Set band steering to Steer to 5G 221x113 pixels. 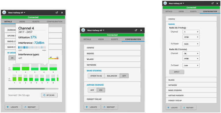pos(96,76)
